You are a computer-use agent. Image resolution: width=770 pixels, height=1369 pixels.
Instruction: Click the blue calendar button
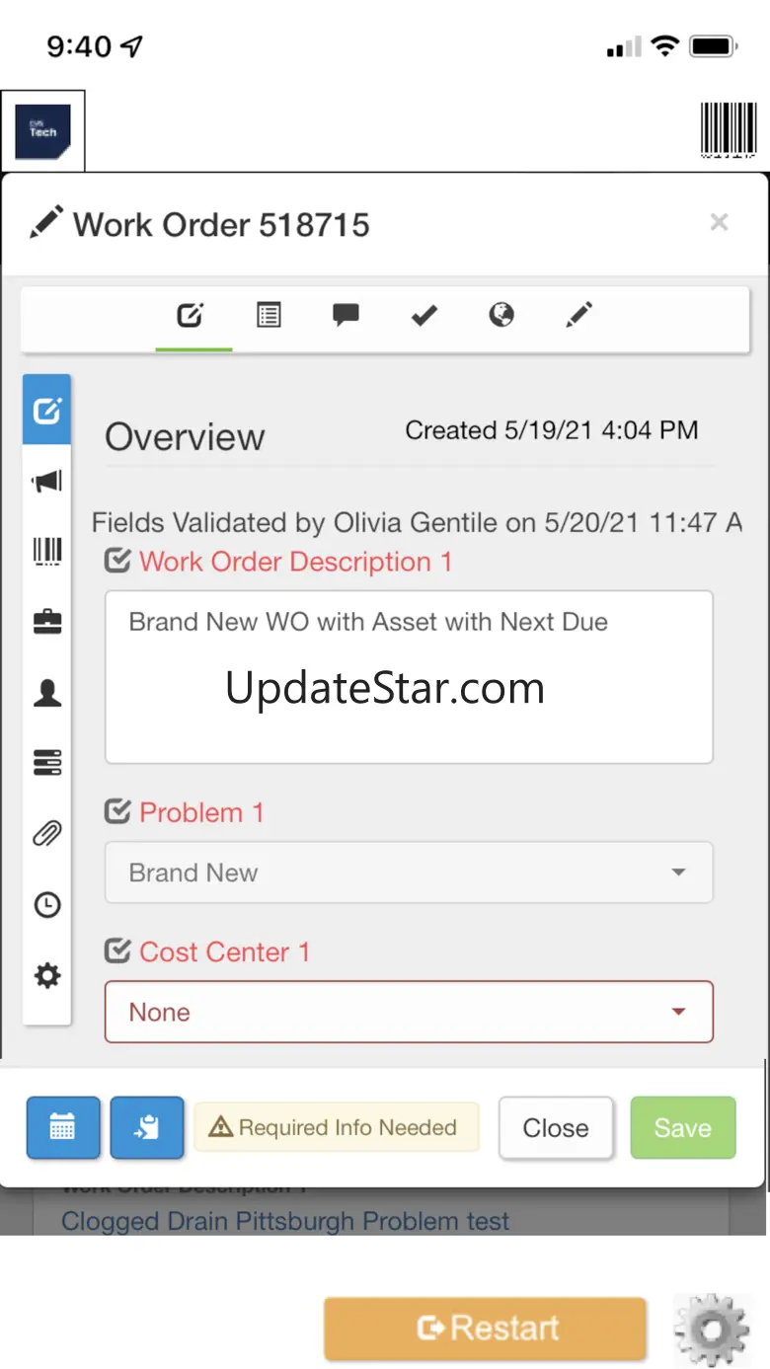pos(63,1127)
